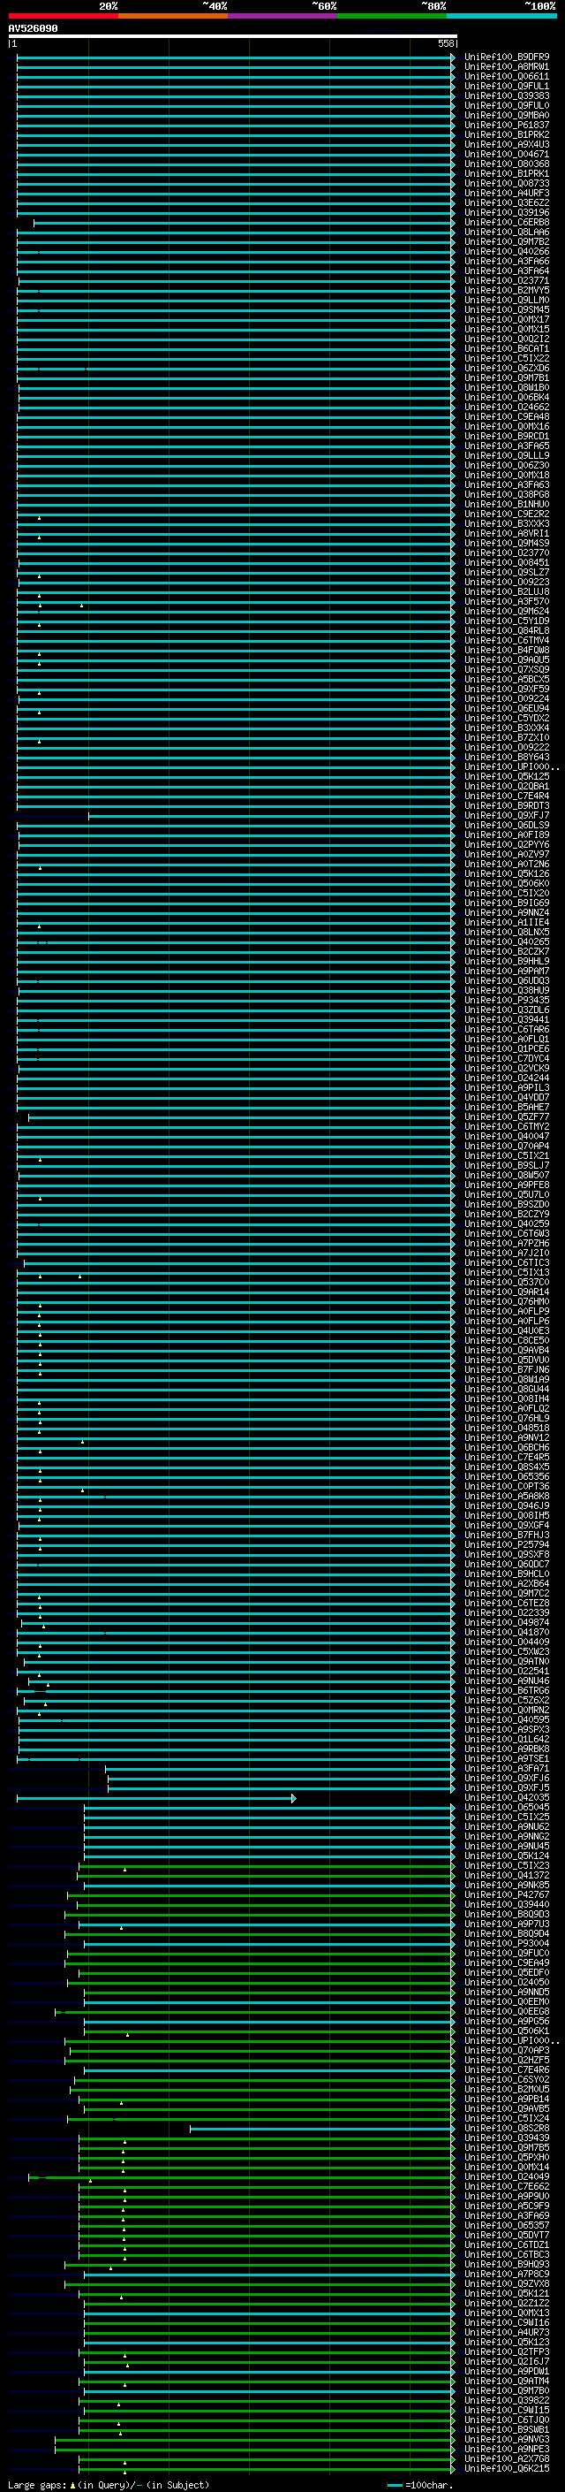
Task: Open the UniRef100_Q9LLM0 entry
Action: click(x=507, y=300)
